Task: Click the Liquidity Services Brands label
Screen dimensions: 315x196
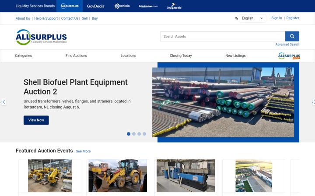Action: 35,6
